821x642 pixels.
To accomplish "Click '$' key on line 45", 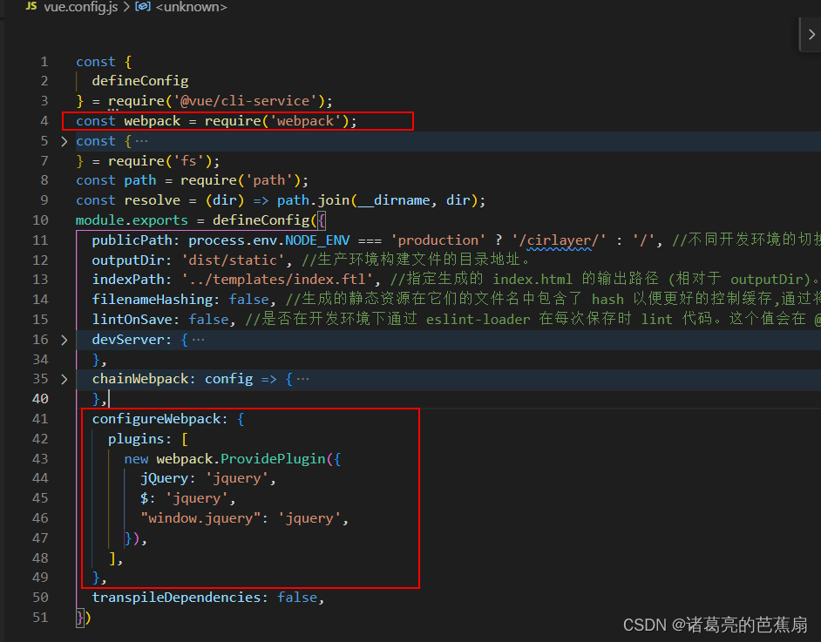I will coord(144,498).
